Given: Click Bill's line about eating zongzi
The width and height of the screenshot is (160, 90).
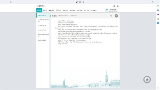Looking at the screenshot, I should [74, 35].
